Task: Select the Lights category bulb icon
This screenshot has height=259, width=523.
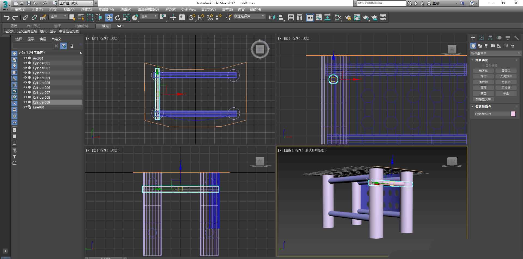Action: click(x=486, y=46)
